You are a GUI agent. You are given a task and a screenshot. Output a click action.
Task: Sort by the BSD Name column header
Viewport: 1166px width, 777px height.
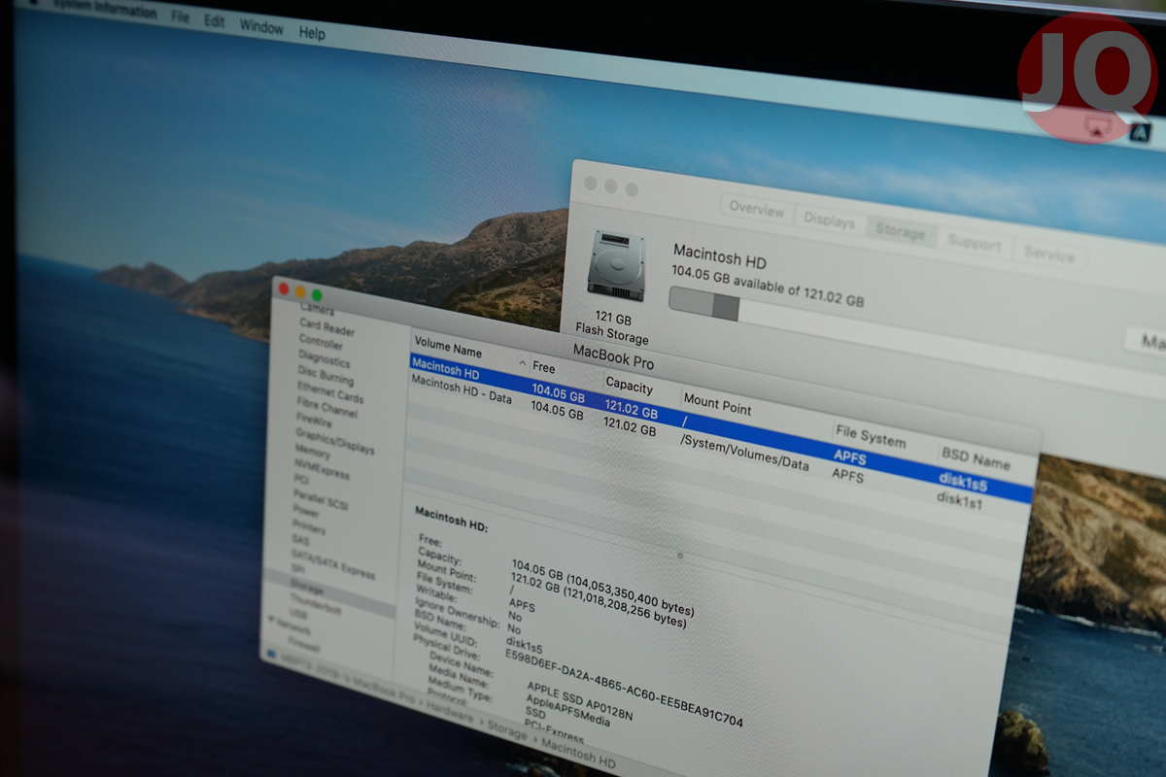pos(975,458)
